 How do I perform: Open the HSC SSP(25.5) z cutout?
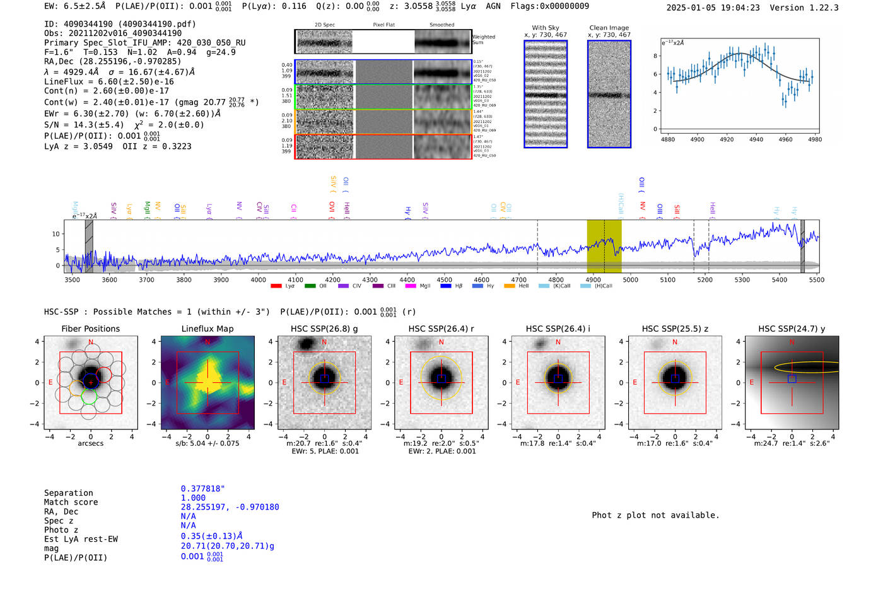coord(675,383)
